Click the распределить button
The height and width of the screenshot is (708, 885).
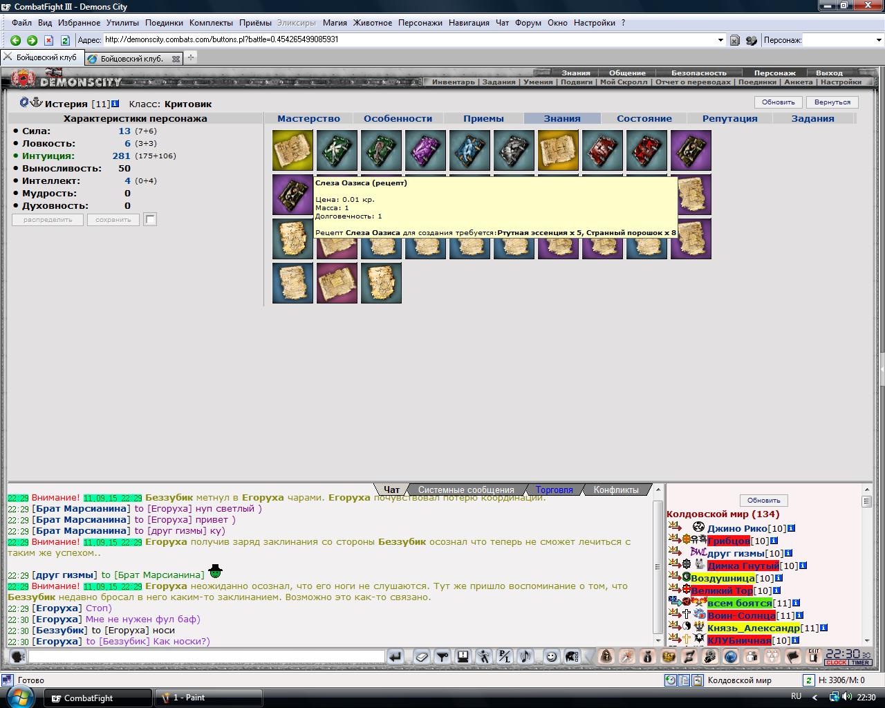pos(48,219)
